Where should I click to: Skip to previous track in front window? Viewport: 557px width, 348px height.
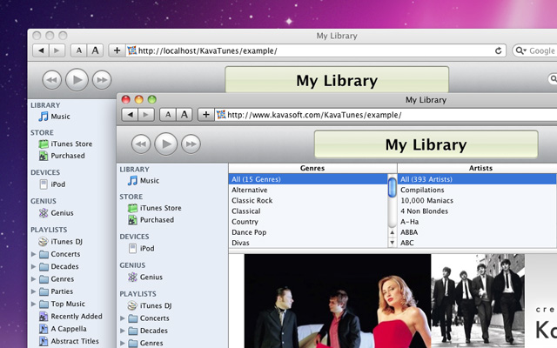click(141, 144)
